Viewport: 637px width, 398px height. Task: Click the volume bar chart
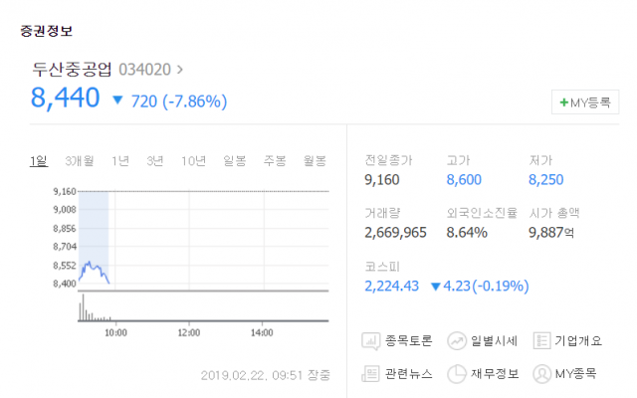(x=203, y=307)
